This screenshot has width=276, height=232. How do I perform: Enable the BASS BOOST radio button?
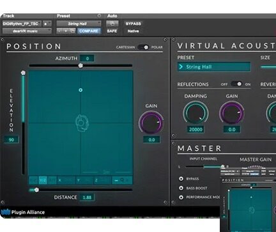pyautogui.click(x=181, y=188)
